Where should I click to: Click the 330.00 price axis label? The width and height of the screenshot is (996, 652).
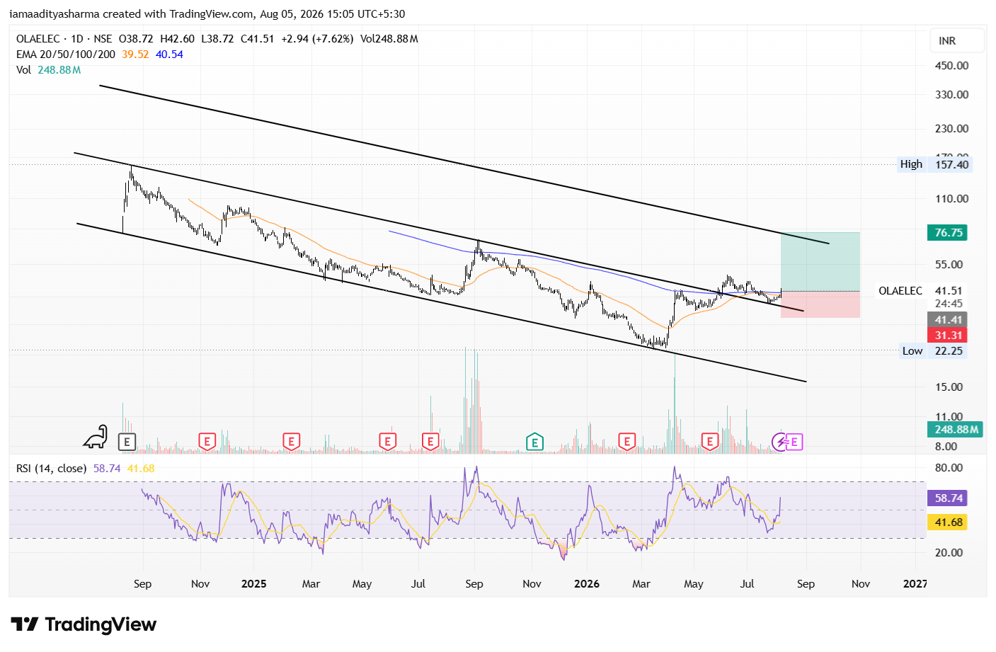pos(951,95)
